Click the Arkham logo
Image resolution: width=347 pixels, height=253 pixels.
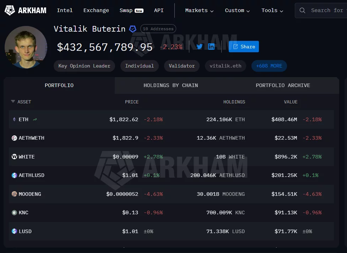pos(25,10)
